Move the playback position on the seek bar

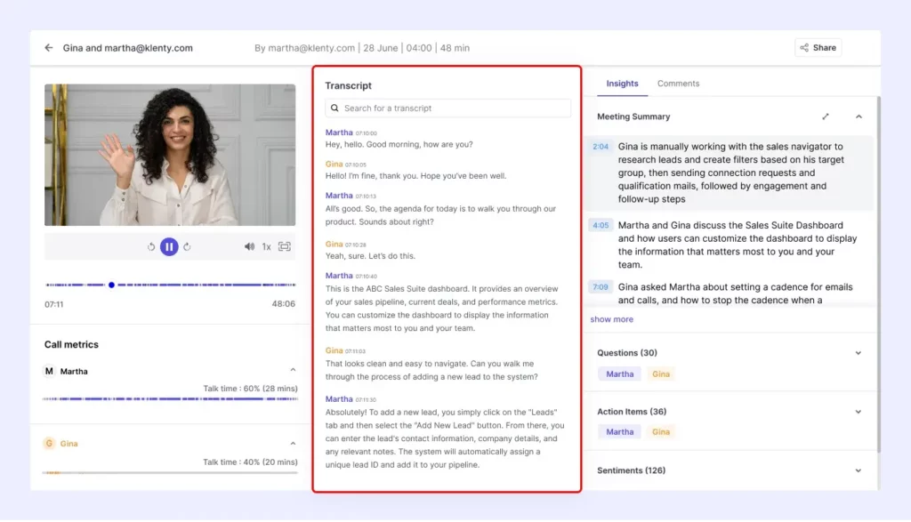click(111, 285)
